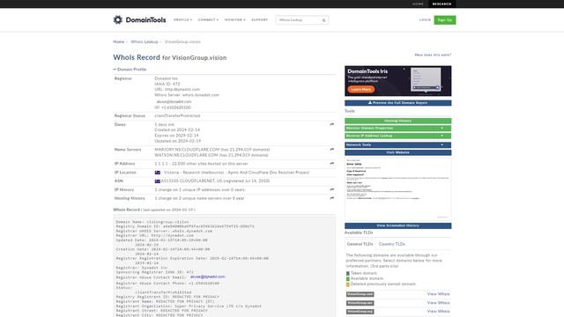The width and height of the screenshot is (564, 317).
Task: Click the VisionGroup.net domain tag
Action: tap(360, 303)
